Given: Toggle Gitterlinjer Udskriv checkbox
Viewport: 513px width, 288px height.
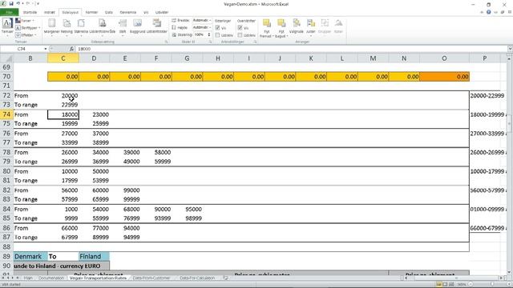Looking at the screenshot, I should pyautogui.click(x=217, y=35).
